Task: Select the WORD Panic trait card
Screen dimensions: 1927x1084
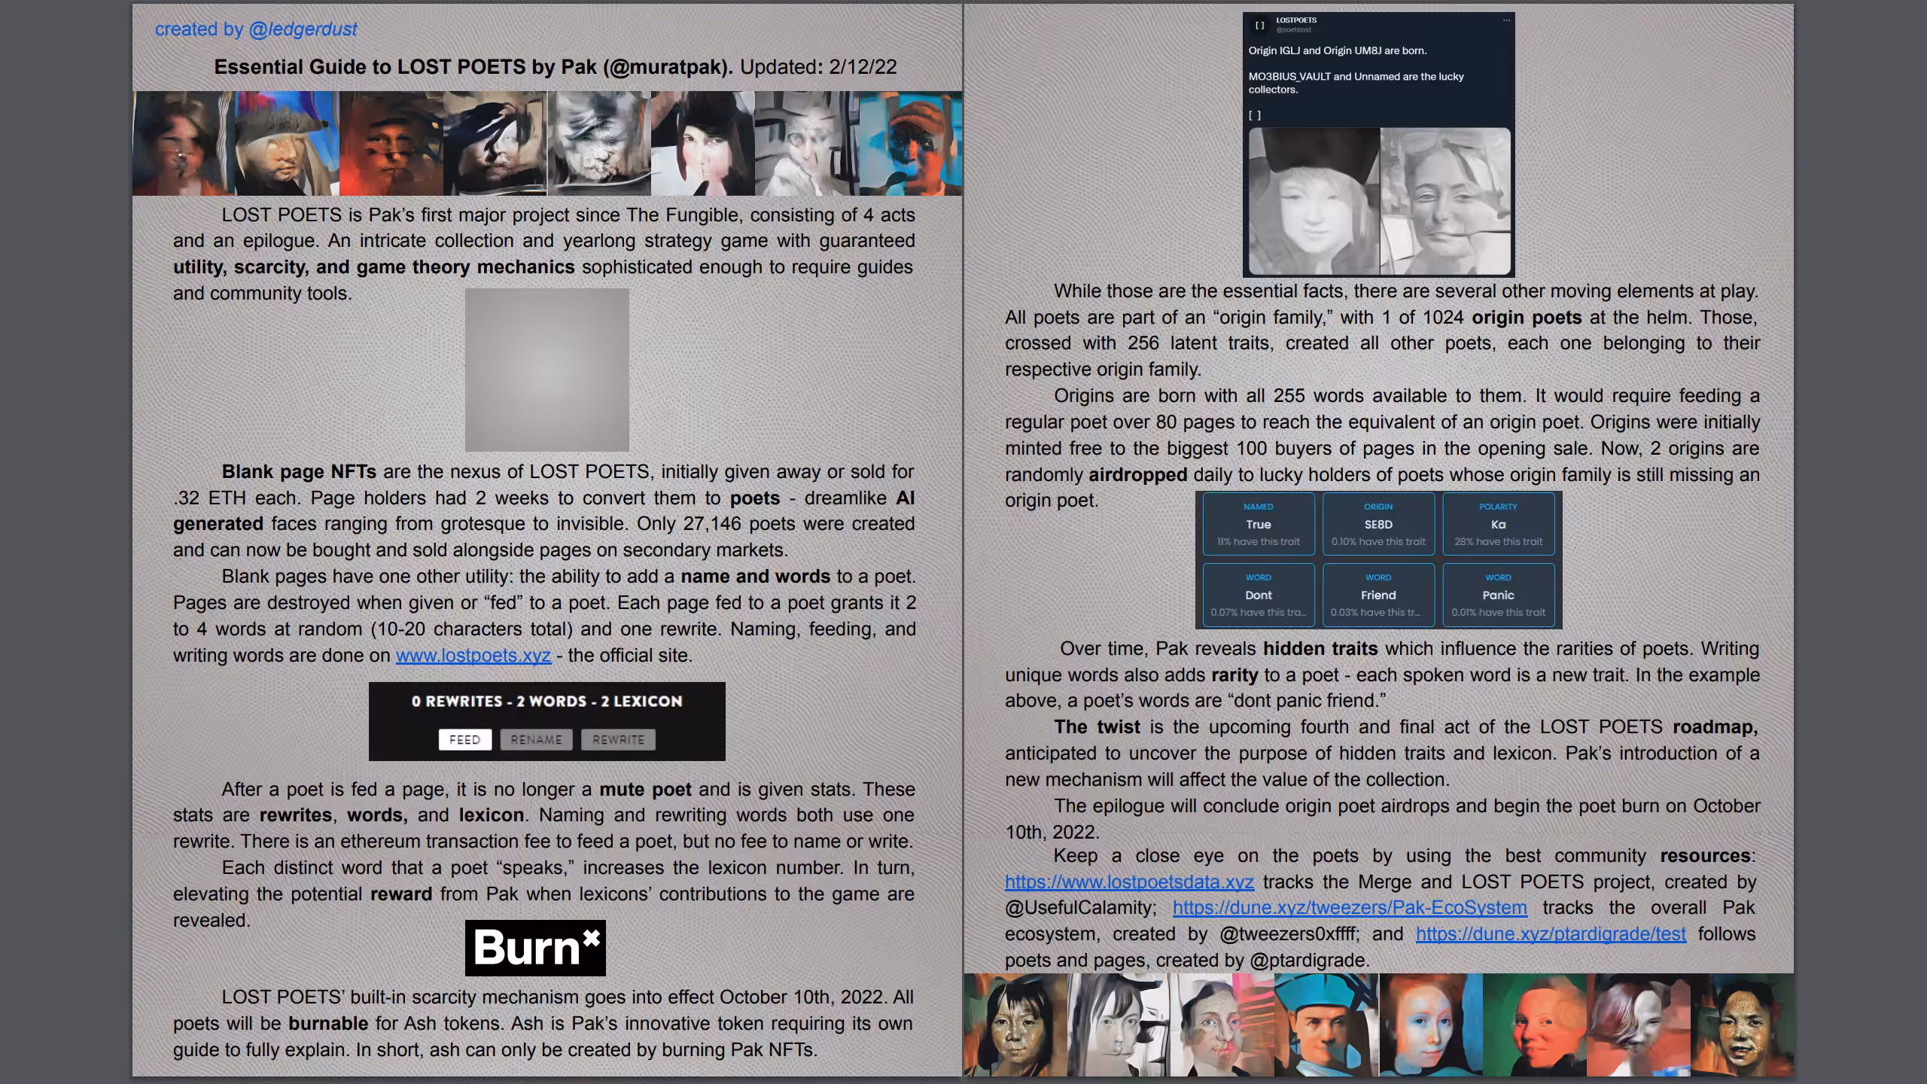Action: pyautogui.click(x=1498, y=595)
